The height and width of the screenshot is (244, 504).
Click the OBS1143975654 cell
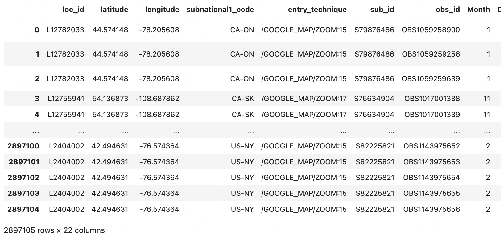coord(432,178)
